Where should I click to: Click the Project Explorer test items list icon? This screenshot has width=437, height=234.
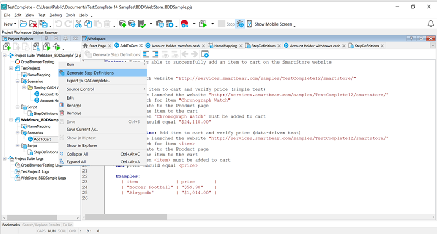coord(36,47)
